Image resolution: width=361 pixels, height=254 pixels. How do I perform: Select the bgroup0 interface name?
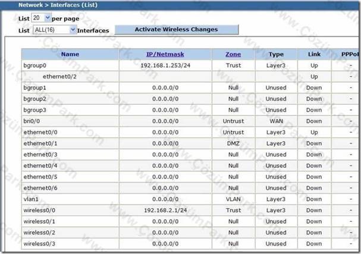pyautogui.click(x=34, y=65)
